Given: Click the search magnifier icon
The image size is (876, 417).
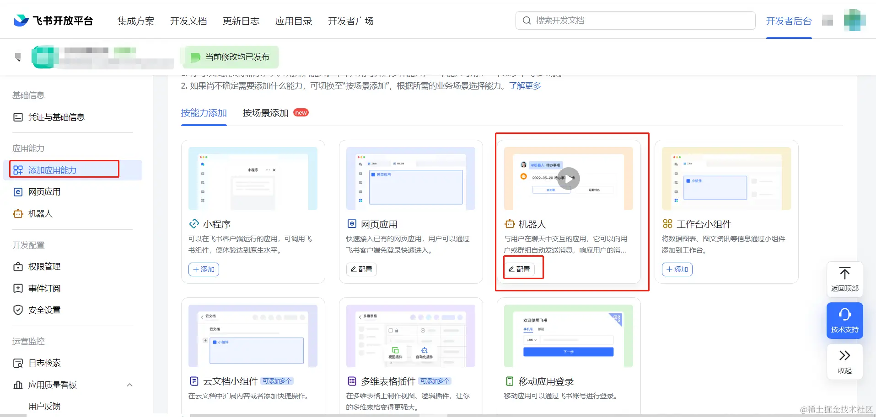Looking at the screenshot, I should (x=527, y=21).
